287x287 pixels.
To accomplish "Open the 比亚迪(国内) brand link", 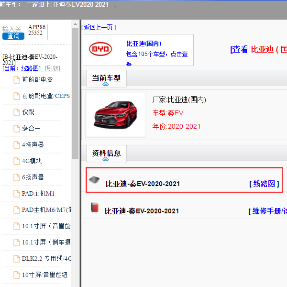I will 144,44.
